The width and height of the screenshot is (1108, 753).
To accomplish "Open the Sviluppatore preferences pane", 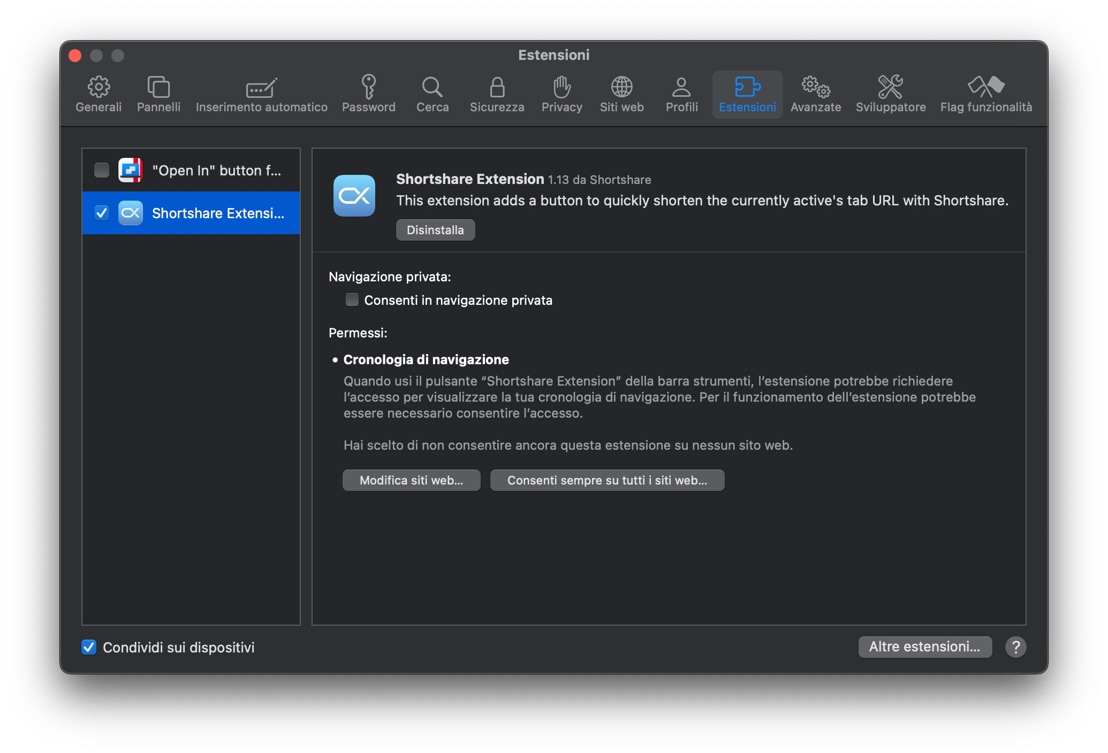I will 890,94.
